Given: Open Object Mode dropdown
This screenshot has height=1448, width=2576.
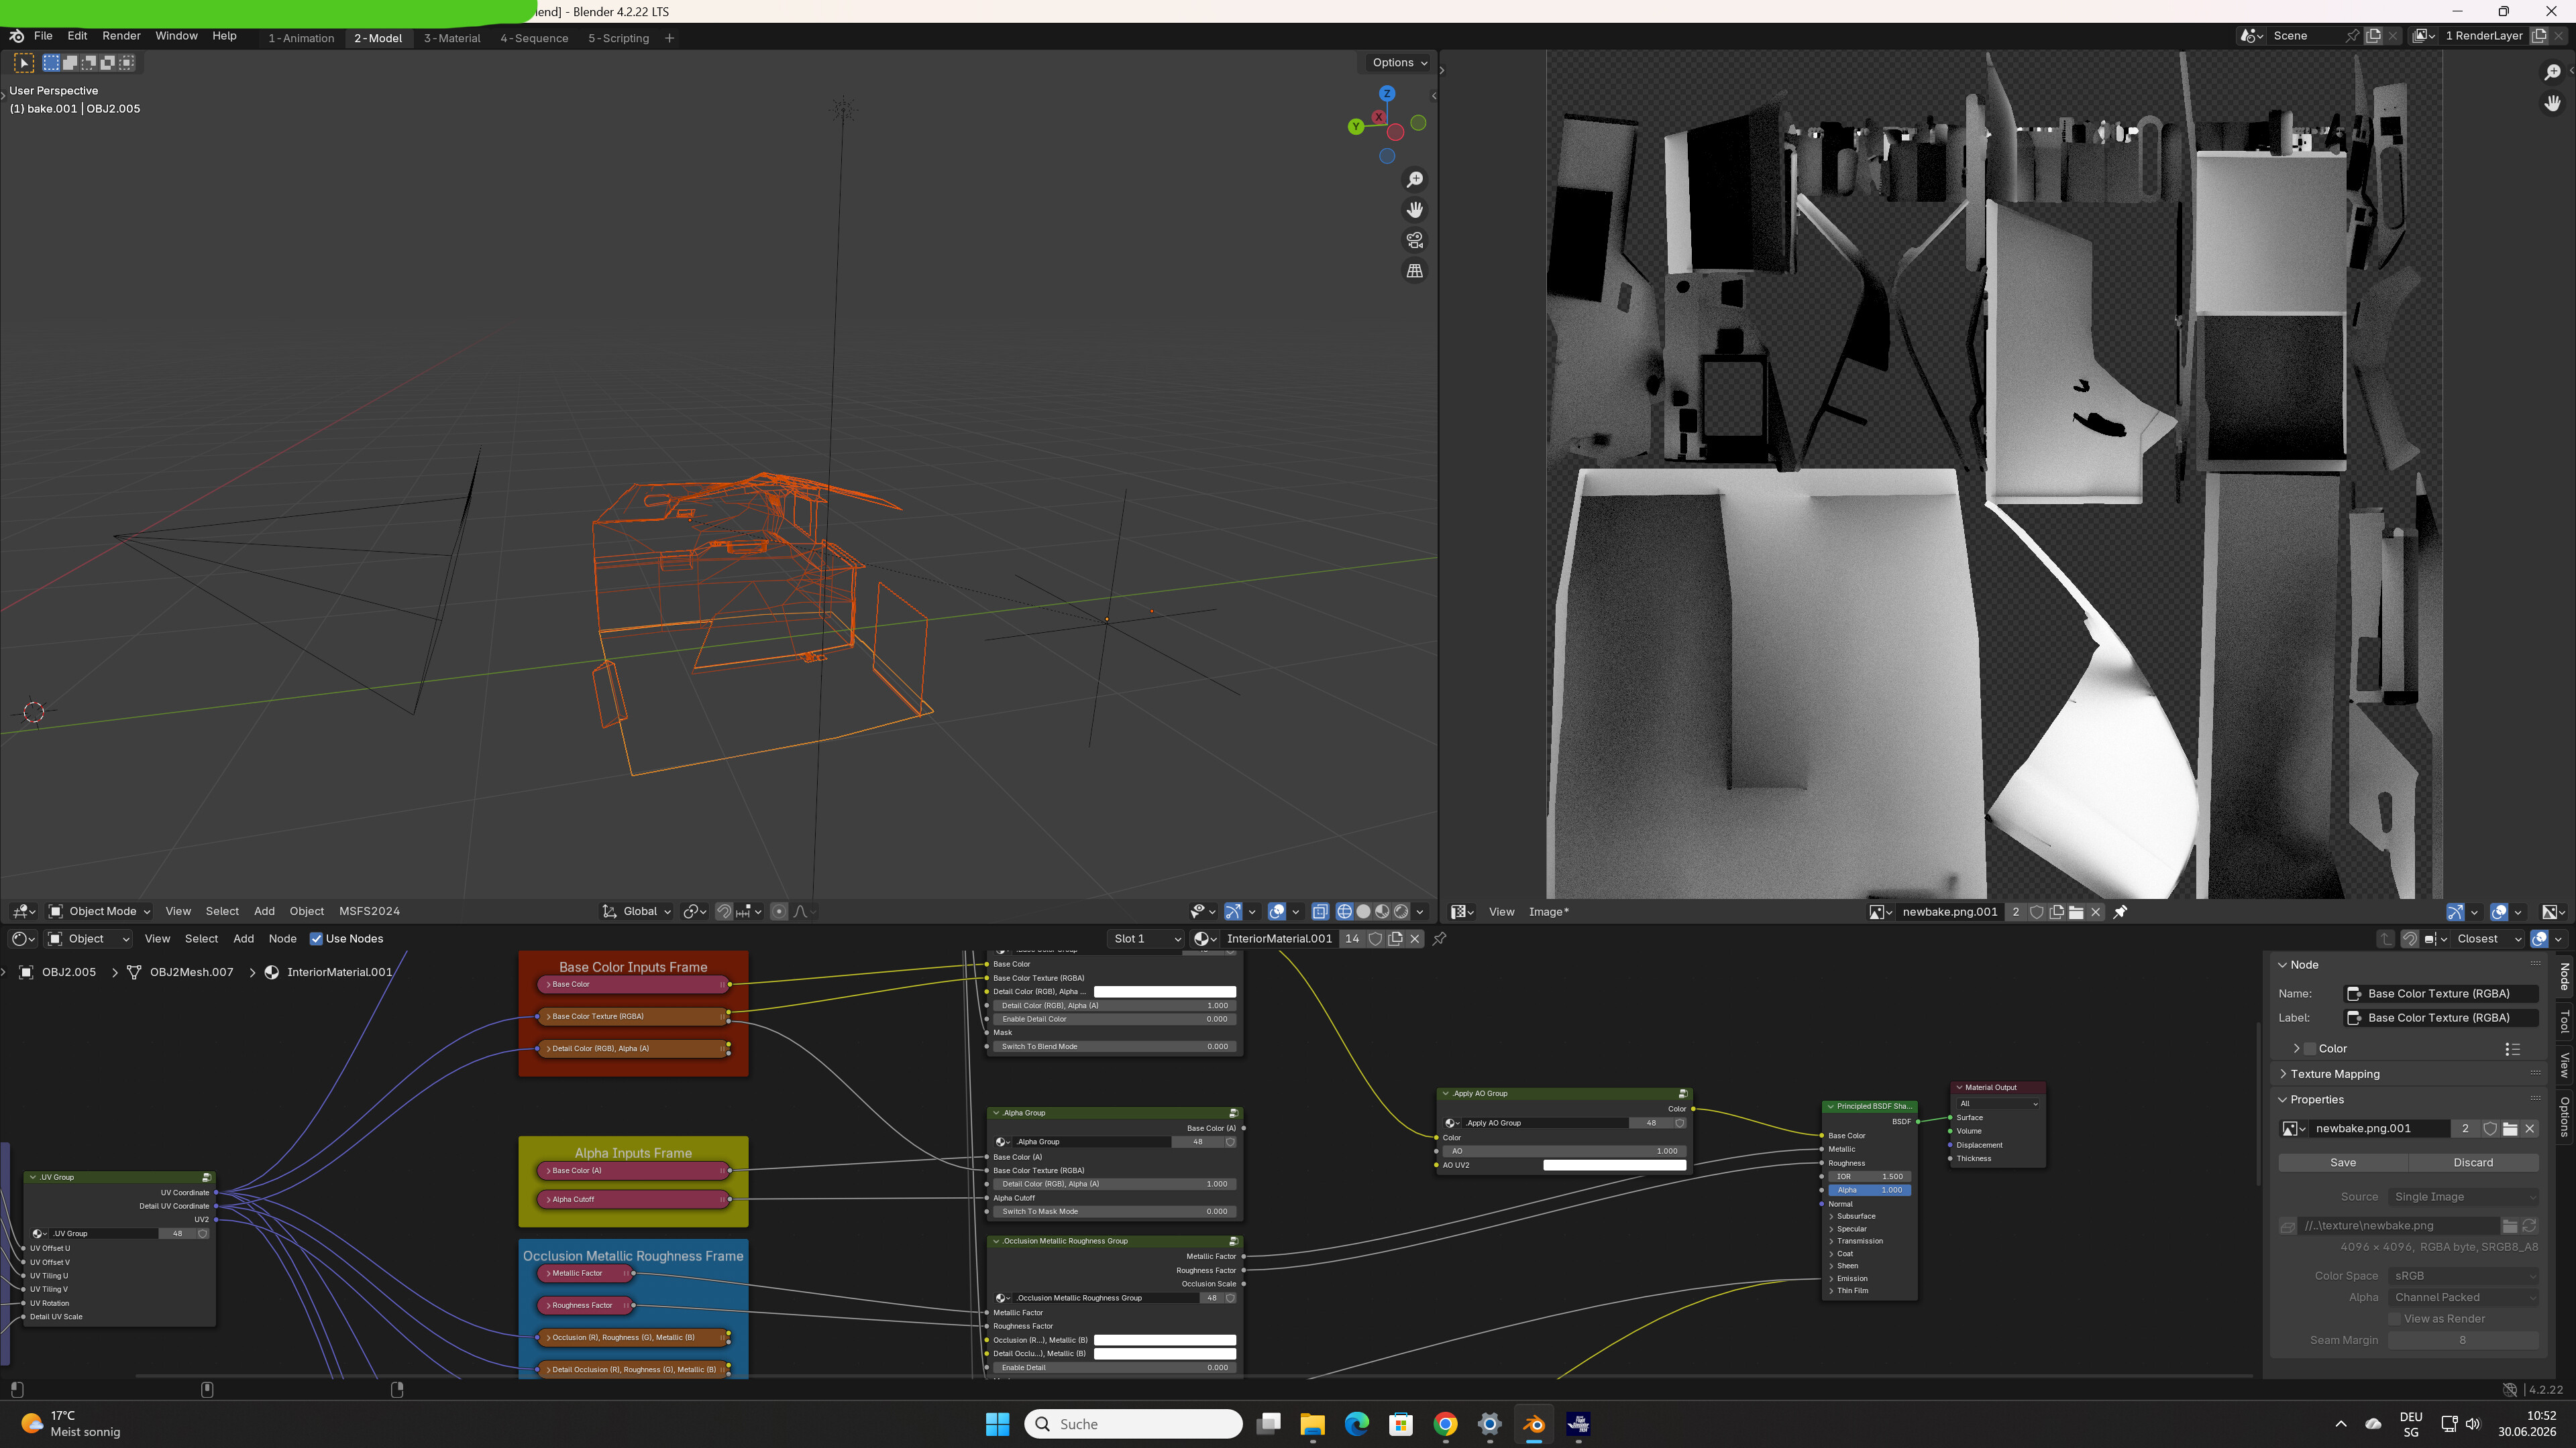Looking at the screenshot, I should pyautogui.click(x=100, y=912).
